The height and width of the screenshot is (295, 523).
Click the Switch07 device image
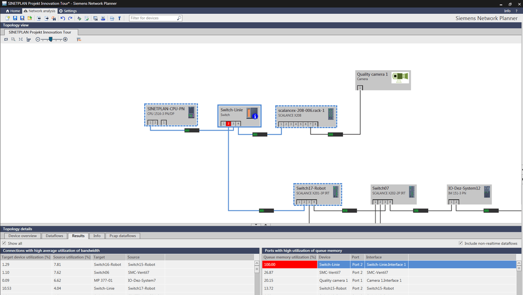(411, 191)
